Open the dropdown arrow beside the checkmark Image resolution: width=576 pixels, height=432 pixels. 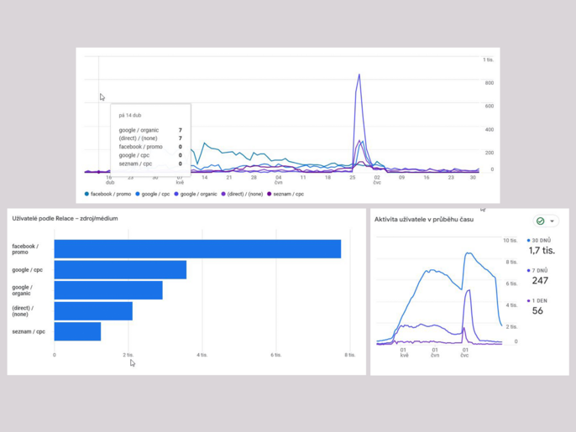click(552, 221)
